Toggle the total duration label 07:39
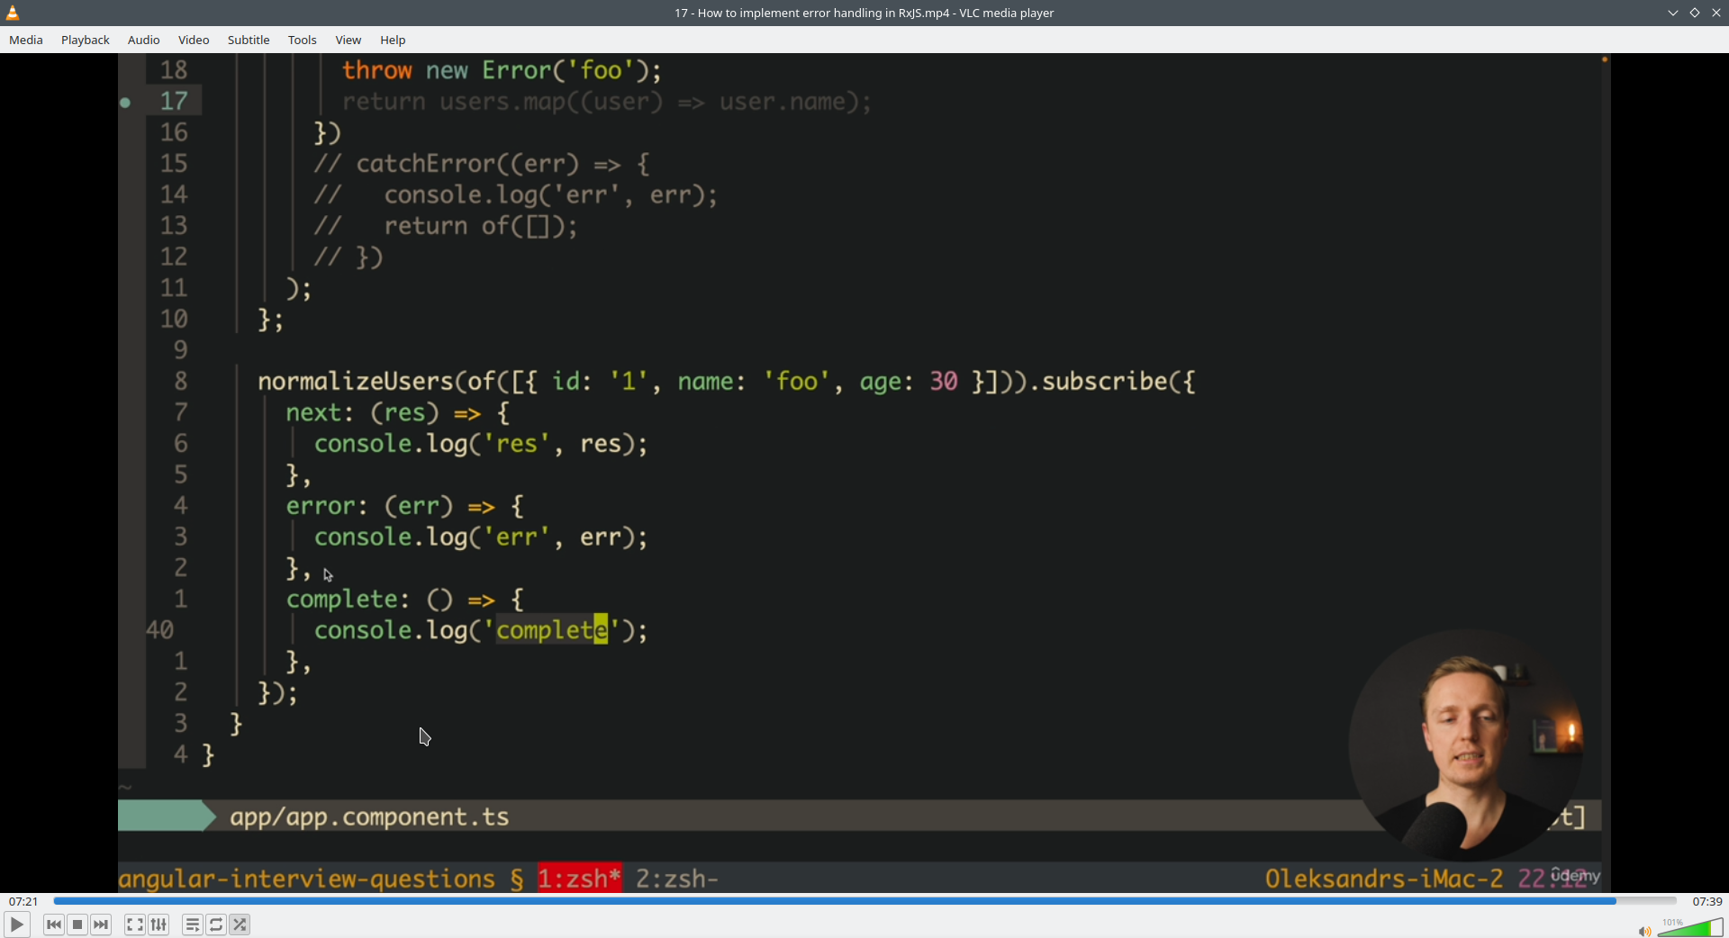This screenshot has width=1729, height=938. (1706, 901)
